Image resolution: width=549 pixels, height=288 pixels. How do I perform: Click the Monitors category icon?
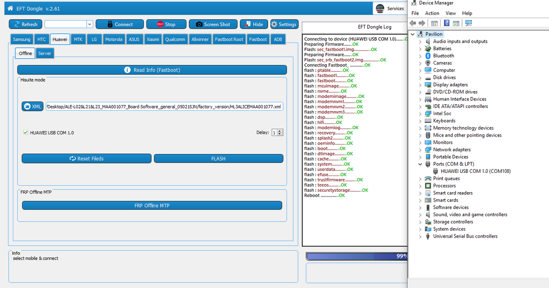[428, 143]
